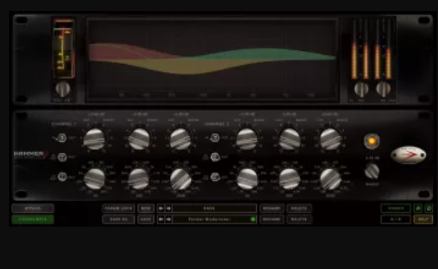Screen dimensions: 438x269
Task: Click the EQ curve graph display
Action: click(212, 59)
